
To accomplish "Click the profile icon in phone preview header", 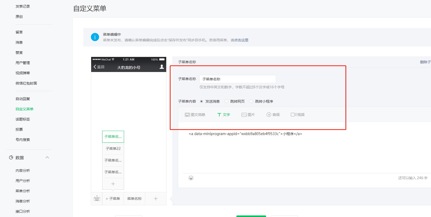I will 162,67.
